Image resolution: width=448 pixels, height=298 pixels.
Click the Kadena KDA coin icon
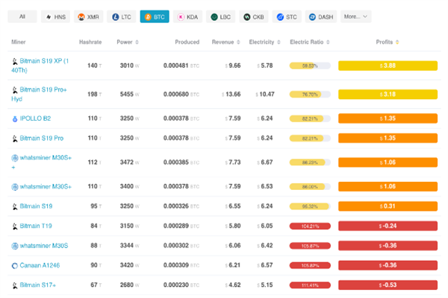pyautogui.click(x=181, y=17)
